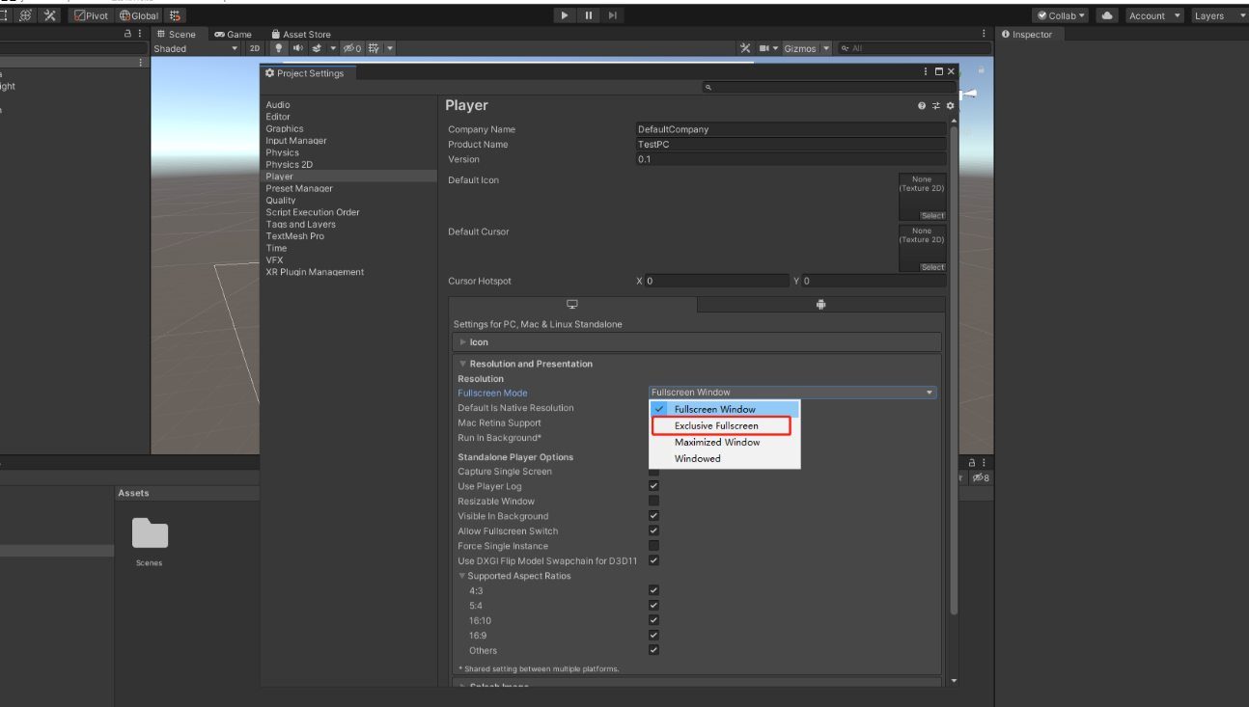Click the Scene view search field
The height and width of the screenshot is (707, 1249).
(x=914, y=48)
